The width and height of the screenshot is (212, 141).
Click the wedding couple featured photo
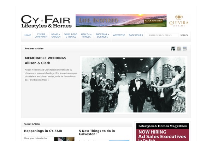tap(134, 85)
